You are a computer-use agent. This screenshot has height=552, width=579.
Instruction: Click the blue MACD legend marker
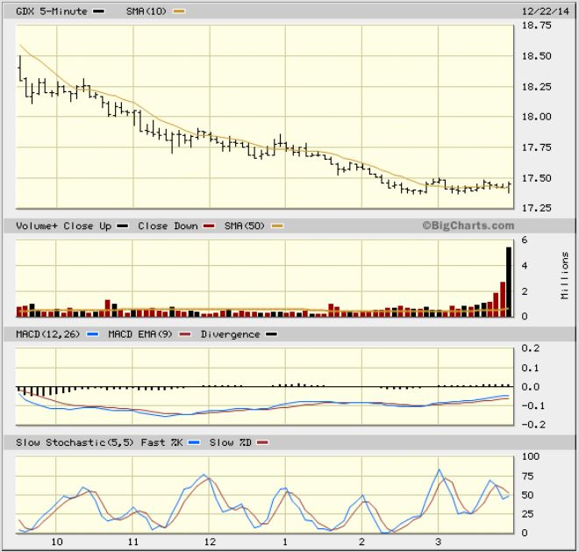[x=93, y=334]
